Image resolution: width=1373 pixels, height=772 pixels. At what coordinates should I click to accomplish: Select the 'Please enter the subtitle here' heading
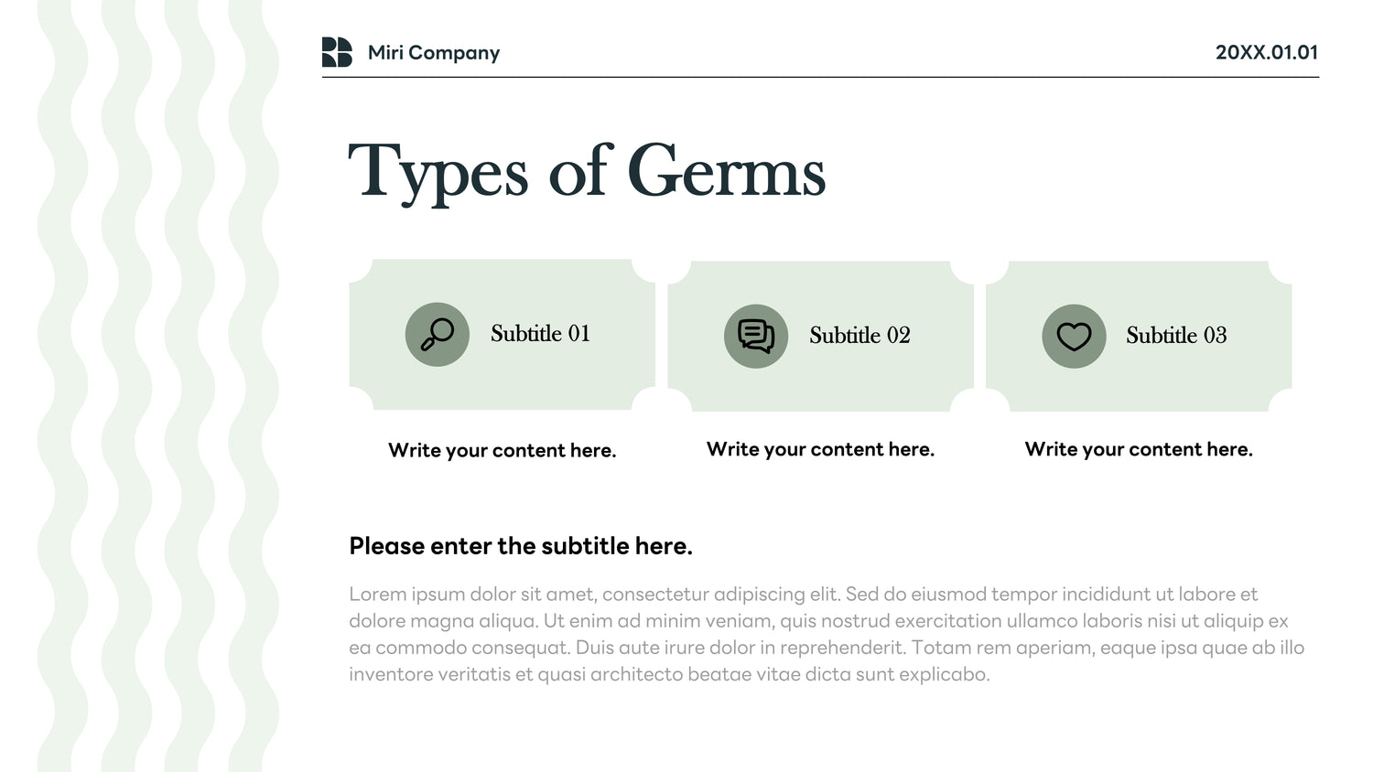coord(521,546)
